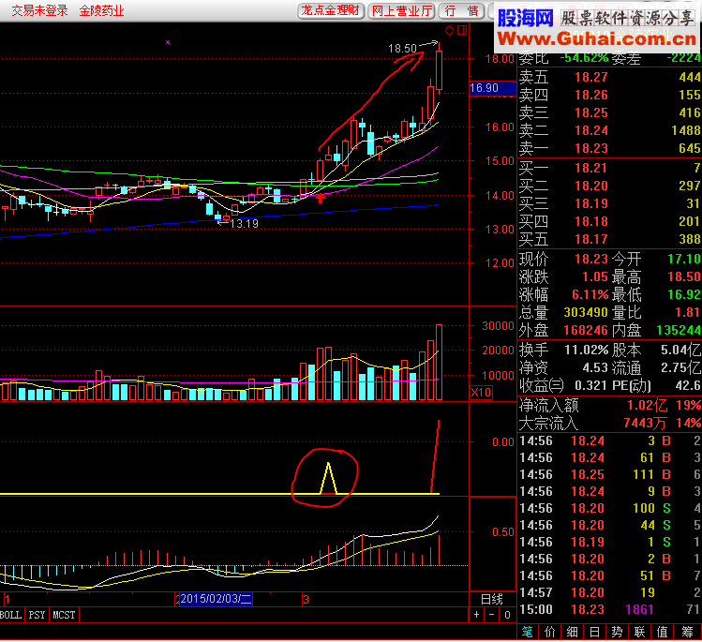702x642 pixels.
Task: Click the X10 volume scale indicator
Action: click(x=482, y=393)
